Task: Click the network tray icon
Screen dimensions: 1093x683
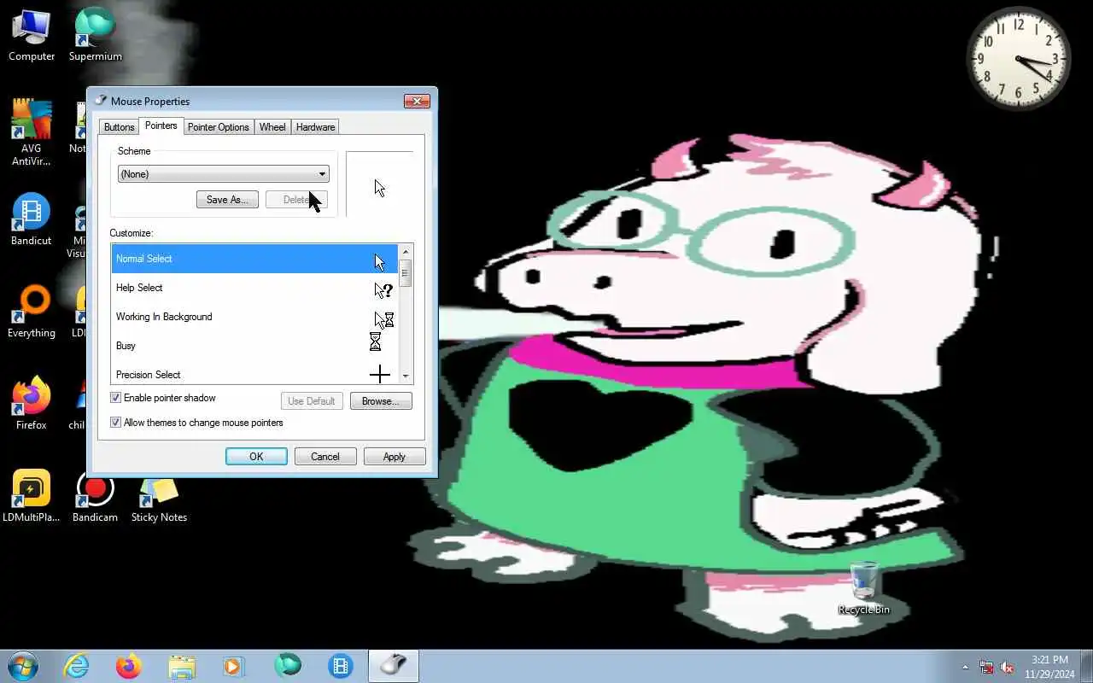Action: point(986,667)
